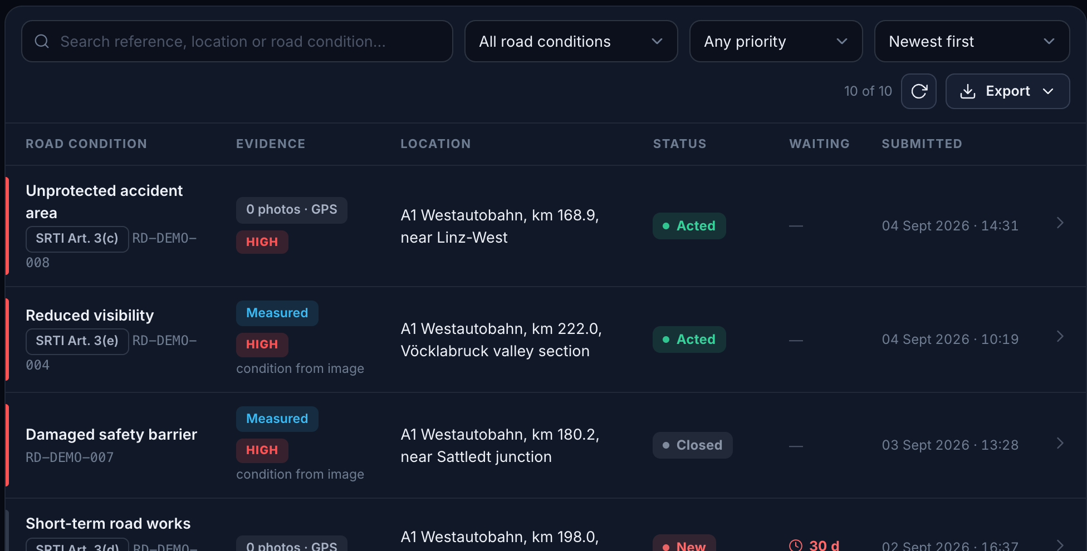Click Measured badge in Reduced visibility row
Viewport: 1087px width, 551px height.
[277, 313]
